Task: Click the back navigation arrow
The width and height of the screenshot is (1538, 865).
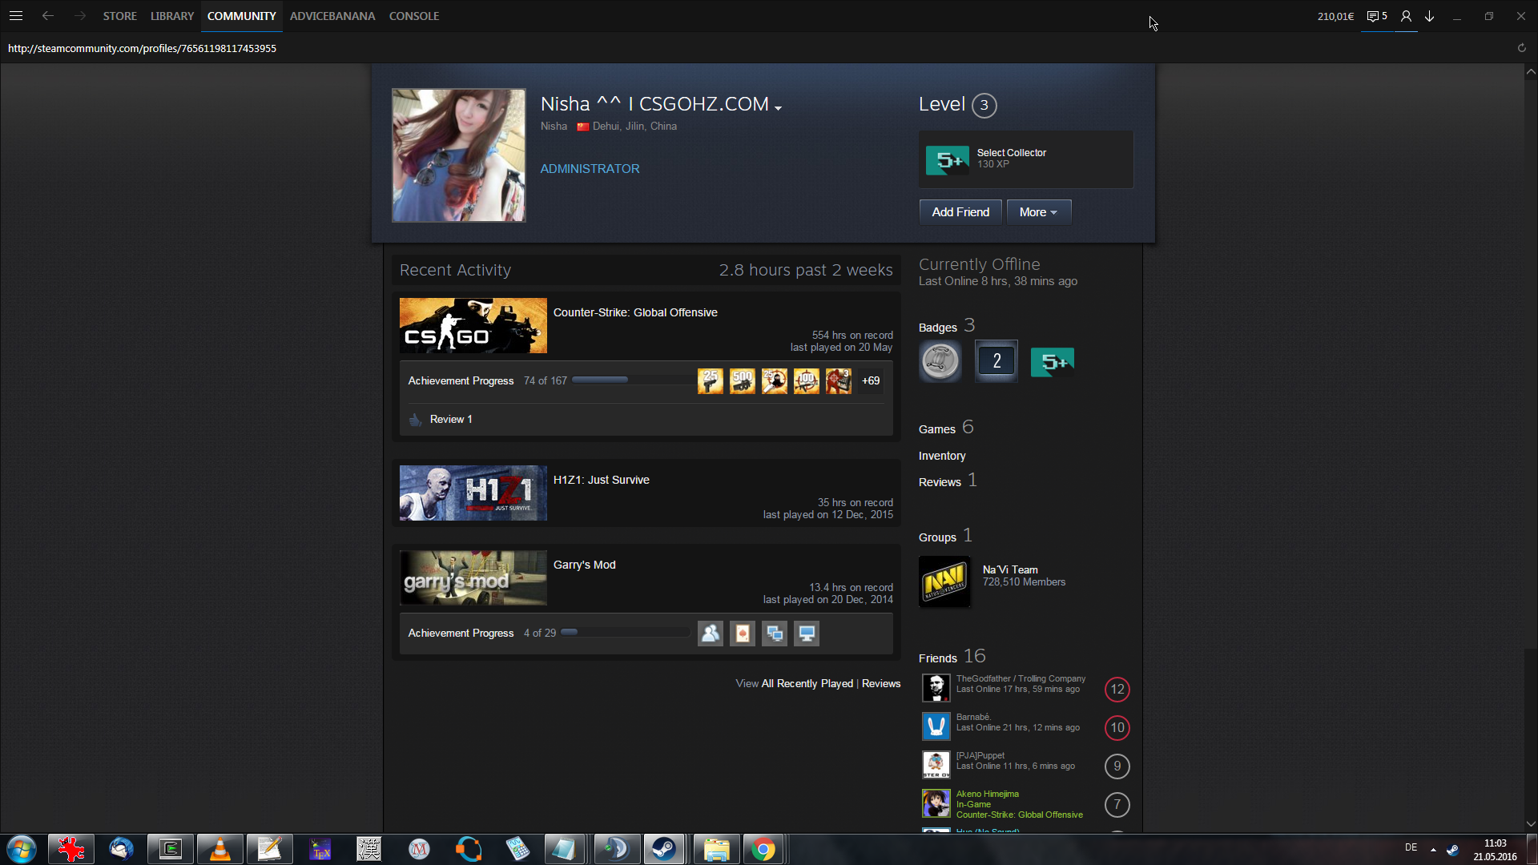Action: point(48,16)
